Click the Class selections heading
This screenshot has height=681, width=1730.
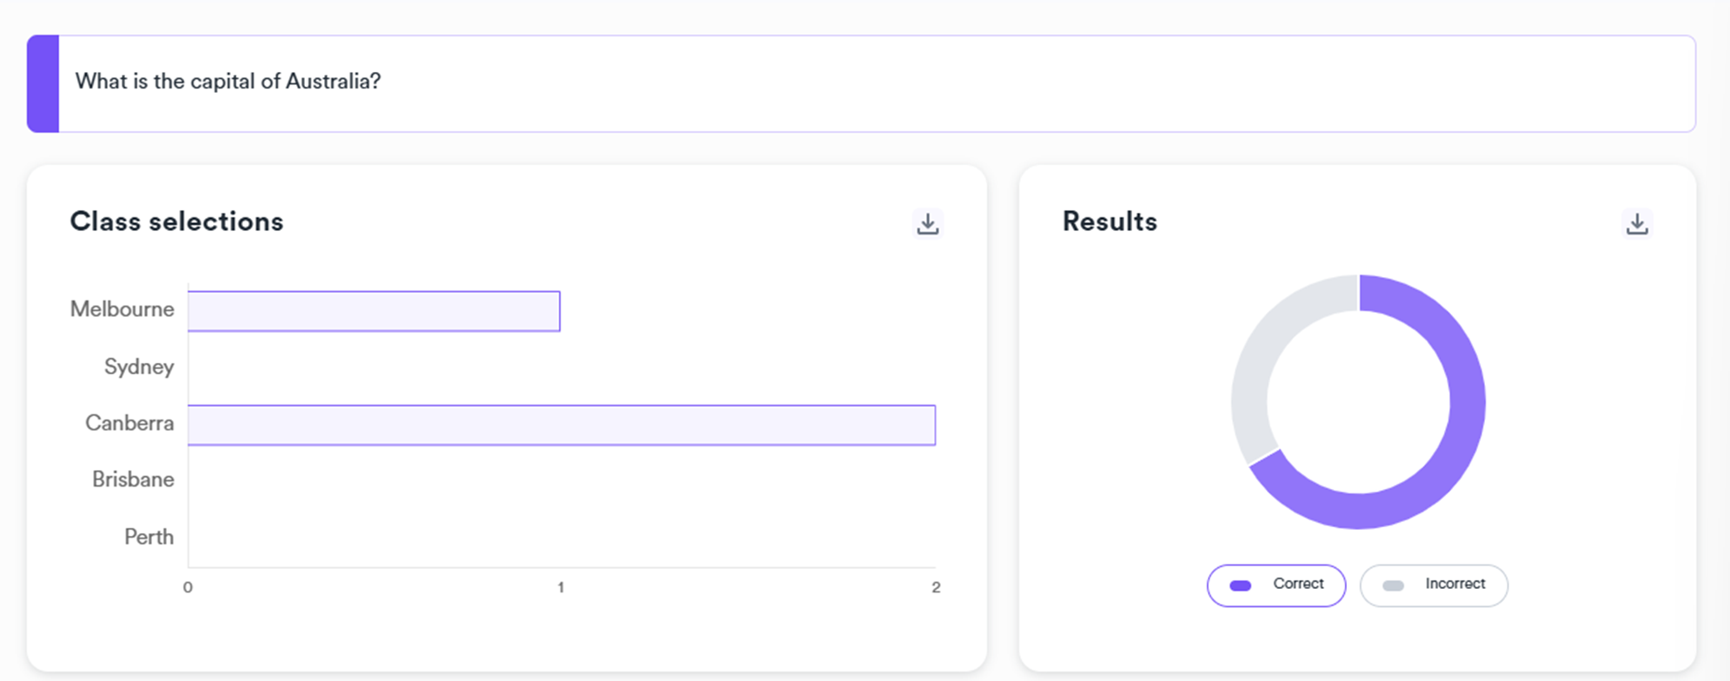(176, 221)
